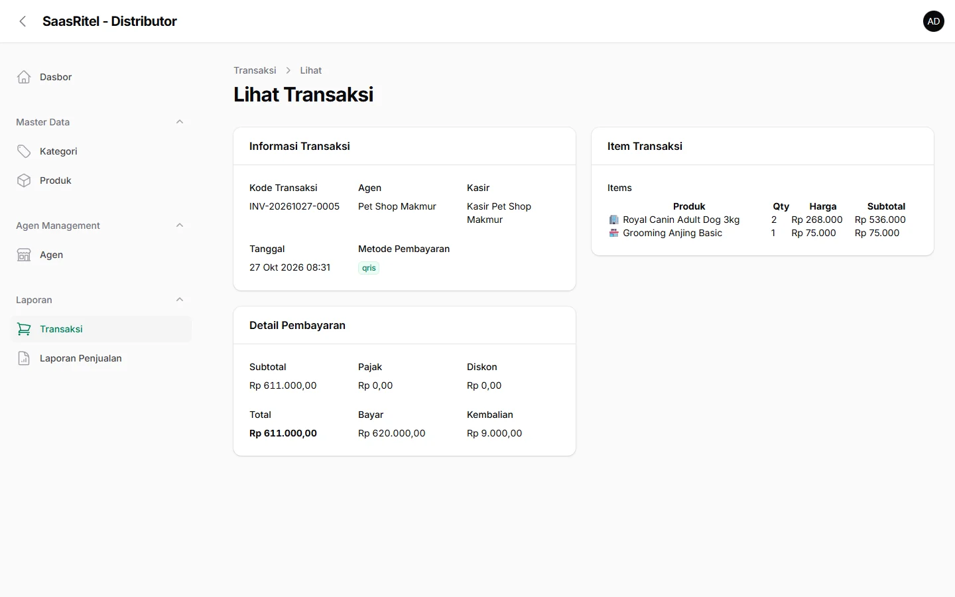Select the Transaksi sidebar item
Image resolution: width=955 pixels, height=597 pixels.
101,329
